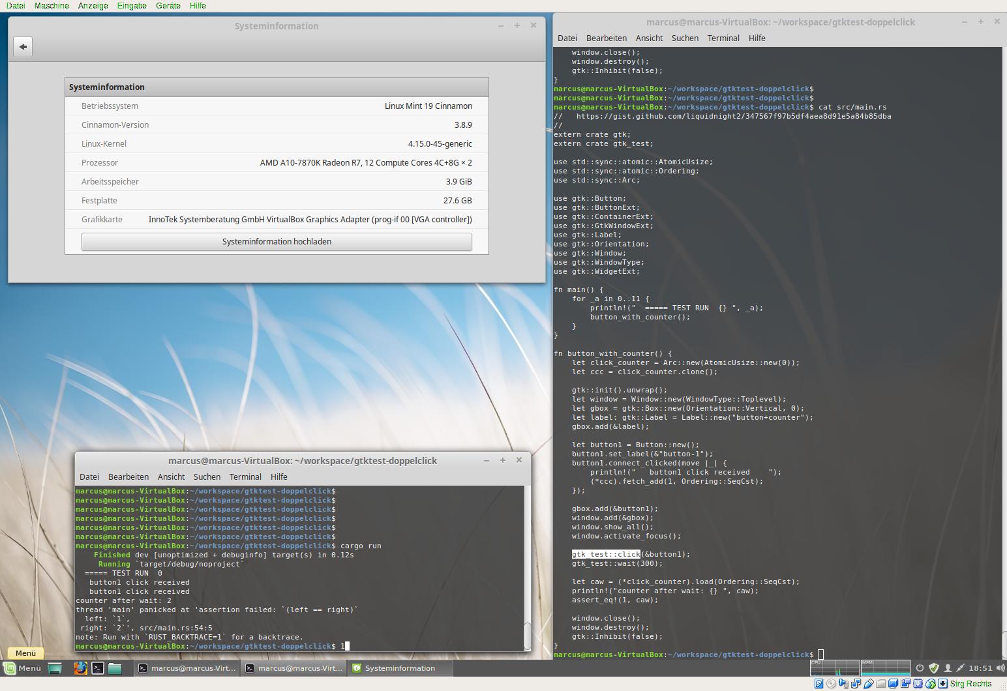The height and width of the screenshot is (691, 1007).
Task: Click the VirtualBox audio status icon
Action: 843,684
